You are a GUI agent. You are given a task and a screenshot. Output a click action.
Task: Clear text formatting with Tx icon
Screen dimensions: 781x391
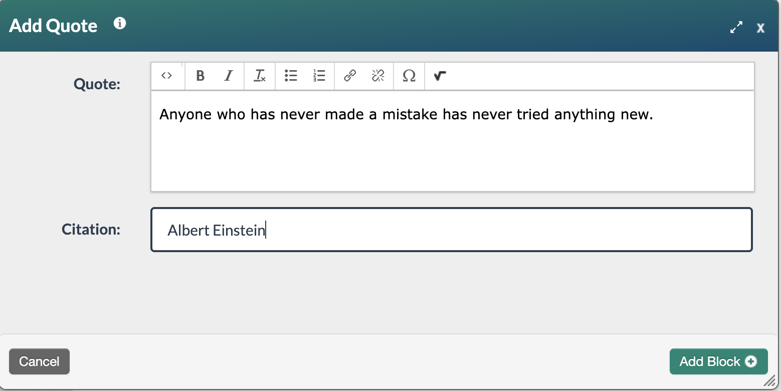(260, 76)
